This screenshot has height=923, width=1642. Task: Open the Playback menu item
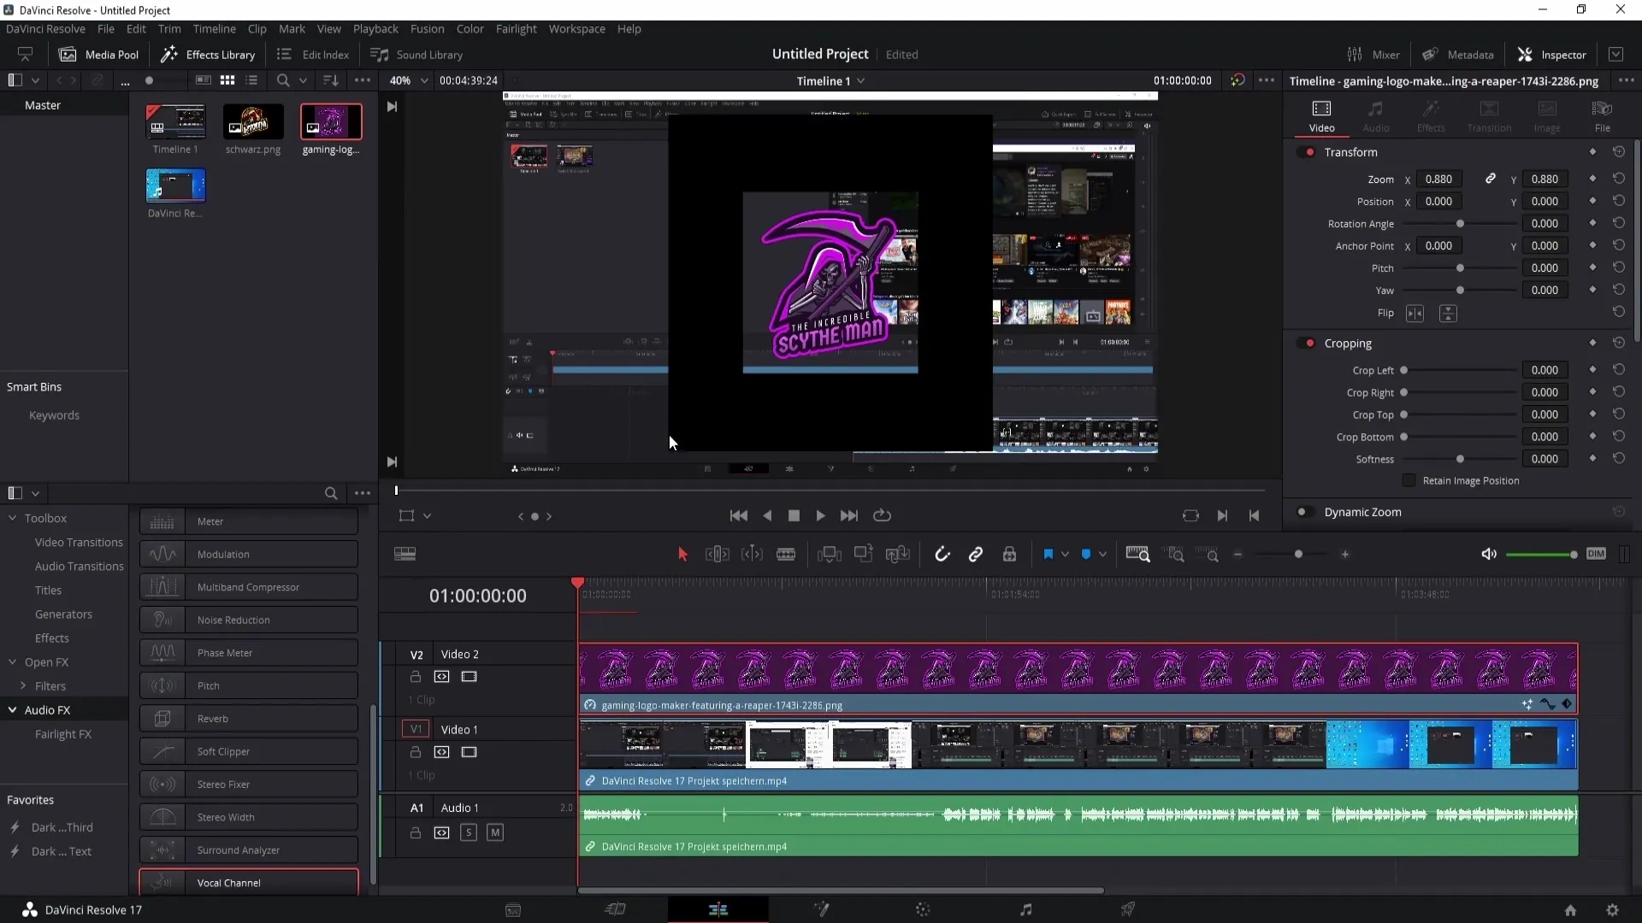(375, 28)
